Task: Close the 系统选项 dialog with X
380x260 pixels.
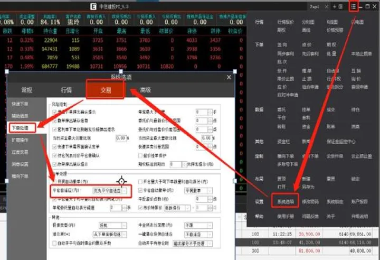Action: tap(229, 77)
